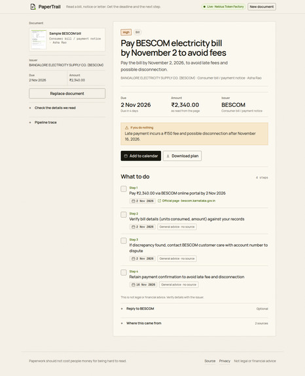This screenshot has height=376, width=305.
Task: Click the sidebar Amount value ₹2,340.00
Action: (x=77, y=80)
